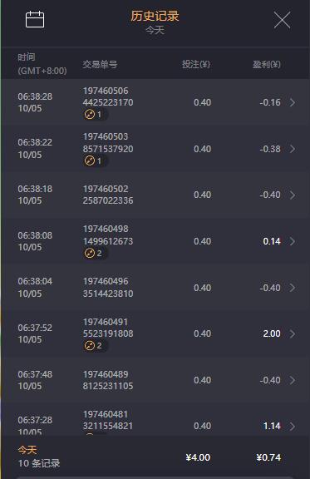Open the free-spin badge on order 1499612673
Viewport: 310px width, 479px height.
tap(93, 254)
